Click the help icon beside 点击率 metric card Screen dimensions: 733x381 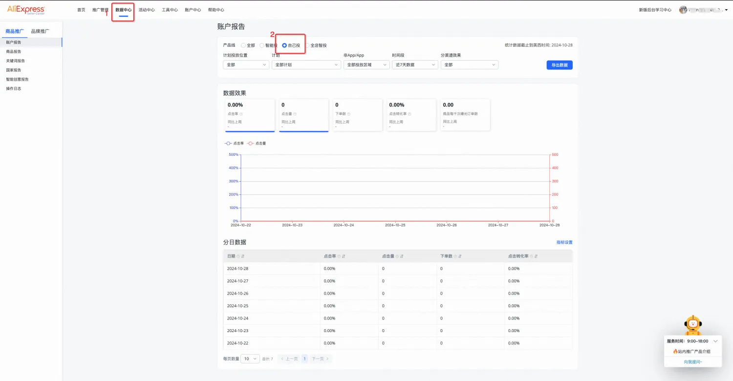[x=241, y=114]
